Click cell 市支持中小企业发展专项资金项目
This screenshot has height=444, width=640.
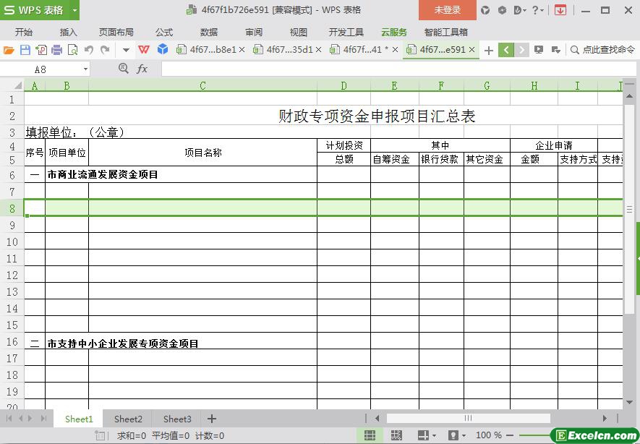(123, 343)
